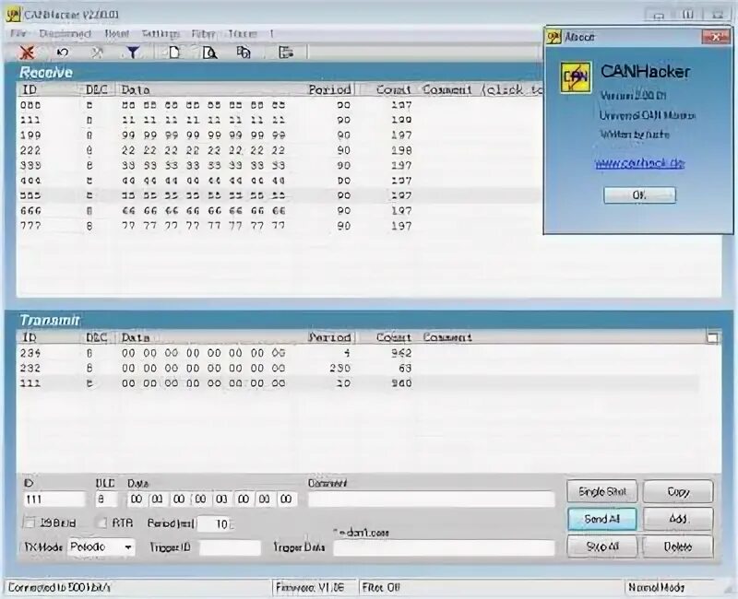Click the Filter Off status entry
Viewport: 738px width, 599px height.
(381, 587)
